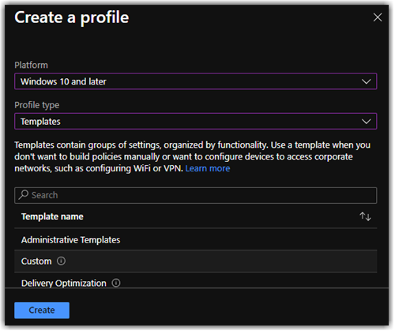The height and width of the screenshot is (331, 395).
Task: Open the Platform dropdown
Action: click(196, 81)
